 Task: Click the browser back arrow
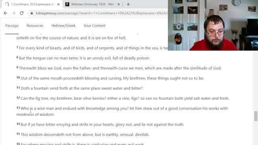(6, 13)
